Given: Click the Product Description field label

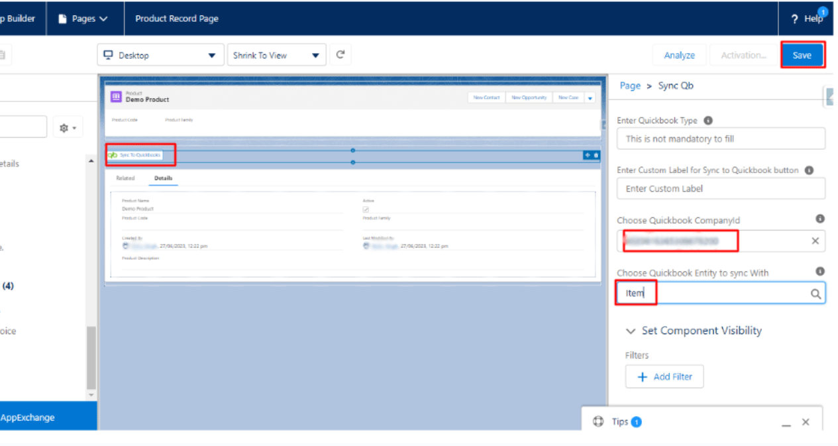Looking at the screenshot, I should pyautogui.click(x=140, y=258).
